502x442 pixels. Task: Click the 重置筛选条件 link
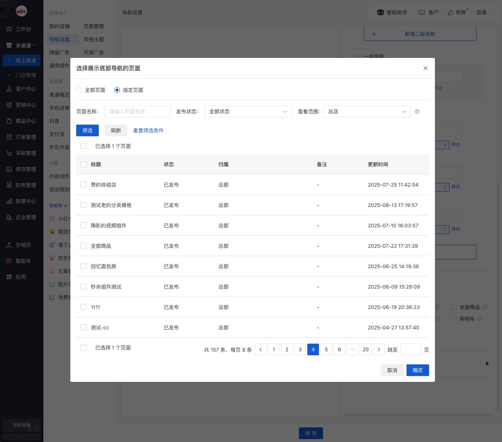(x=148, y=130)
